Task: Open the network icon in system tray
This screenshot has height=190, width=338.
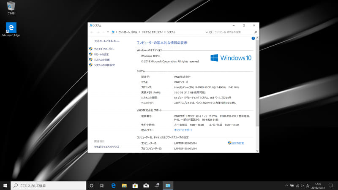Action: pos(297,186)
